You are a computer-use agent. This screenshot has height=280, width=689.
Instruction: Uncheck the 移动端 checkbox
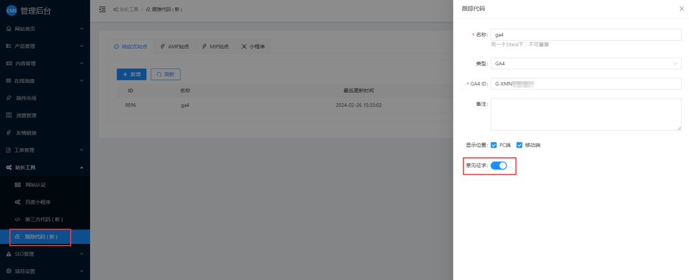(519, 145)
